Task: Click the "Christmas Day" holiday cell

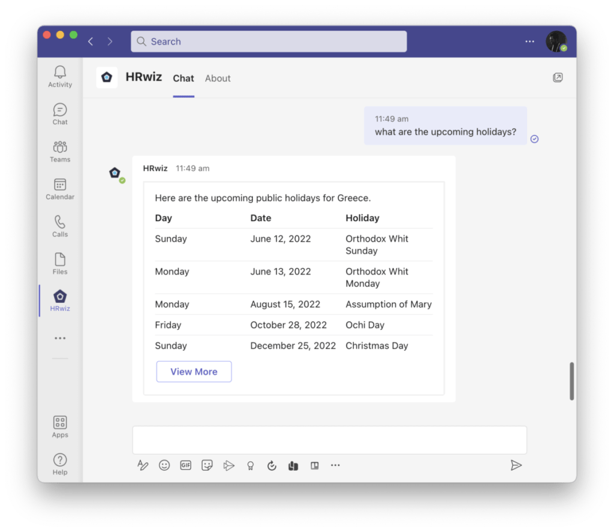Action: point(377,345)
